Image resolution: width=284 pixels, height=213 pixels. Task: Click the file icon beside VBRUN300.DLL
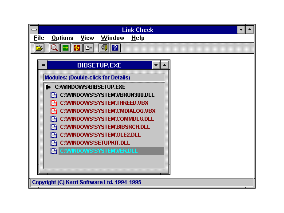pos(53,95)
